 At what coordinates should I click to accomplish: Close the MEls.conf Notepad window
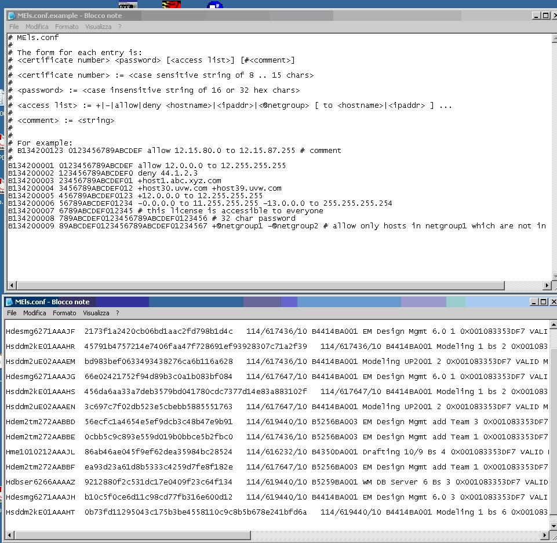tap(553, 302)
